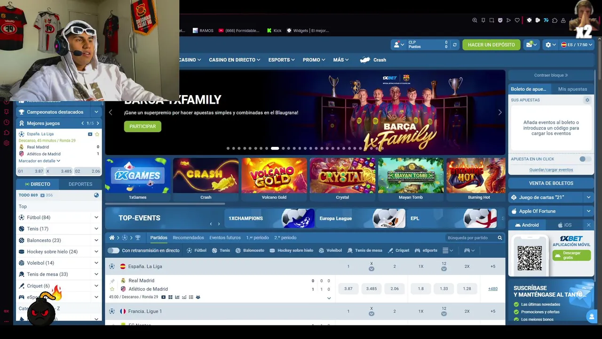602x339 pixels.
Task: Filter by eSports gamepad icon
Action: tap(426, 250)
